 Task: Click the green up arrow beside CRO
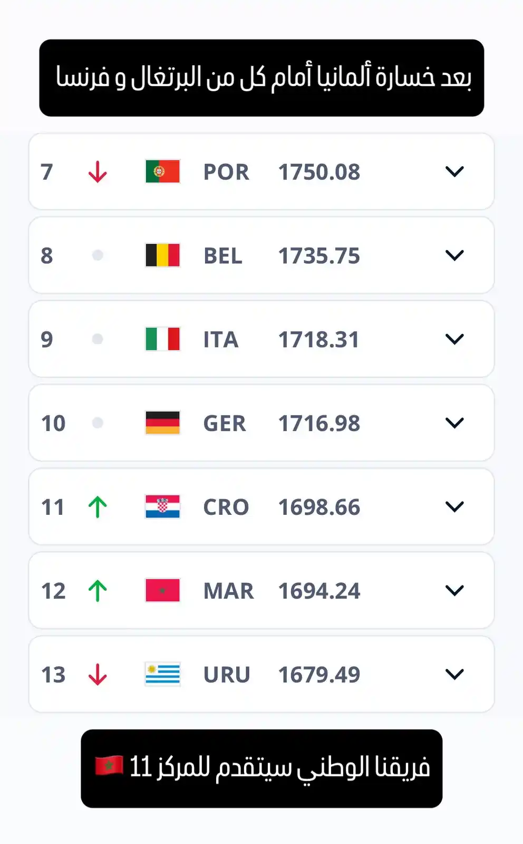point(98,507)
